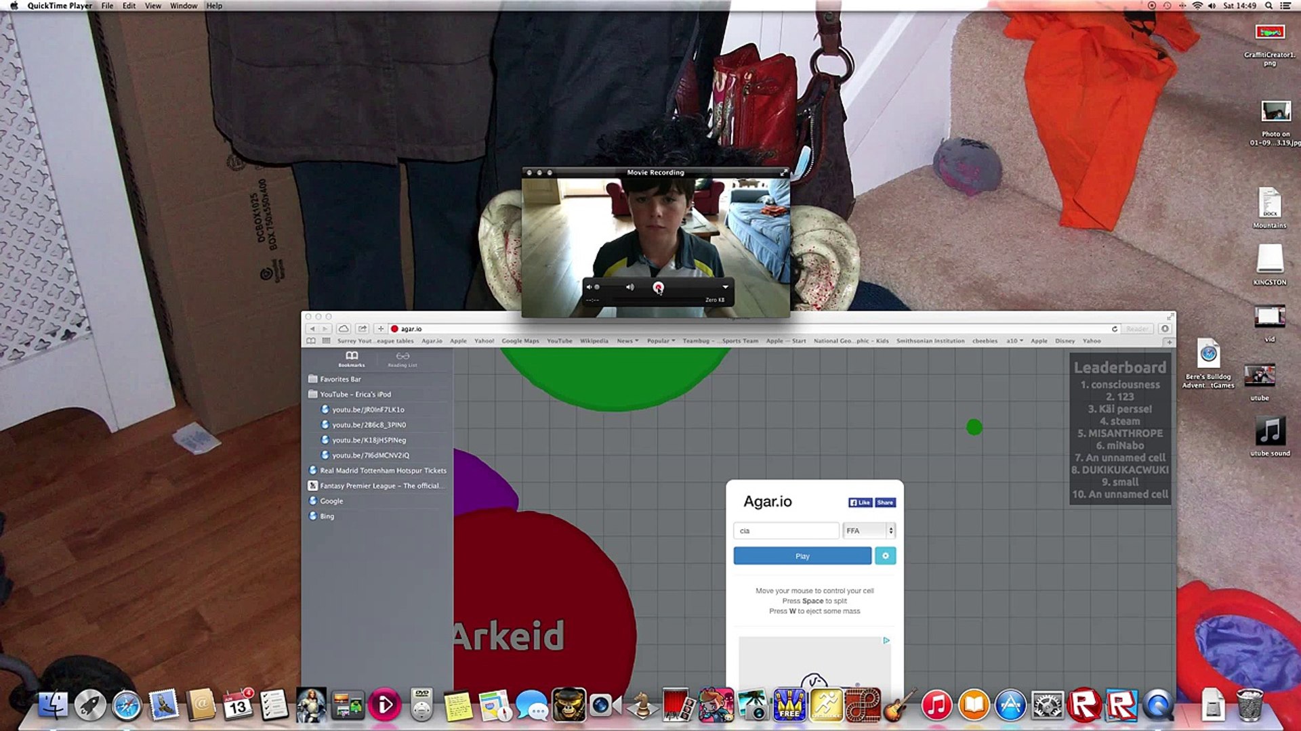Open Safari's Downloads button

1165,329
